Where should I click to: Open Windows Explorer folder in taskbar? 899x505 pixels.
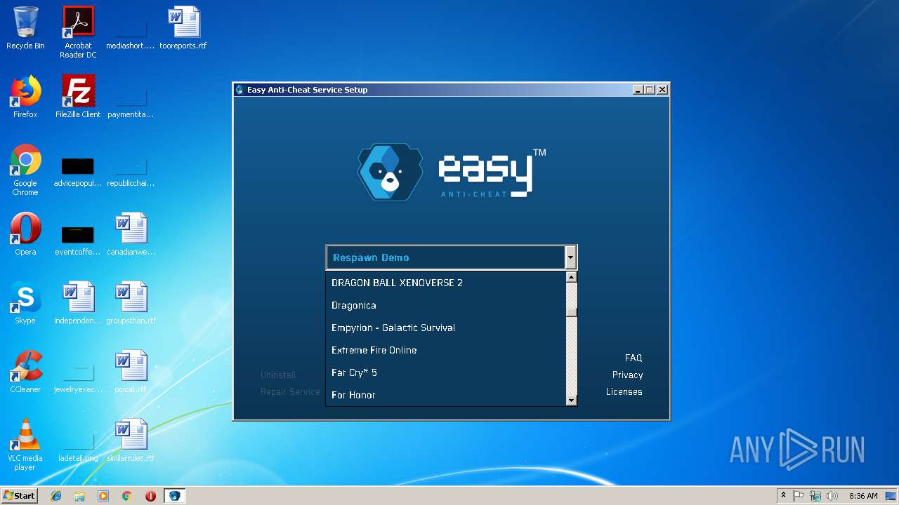(79, 496)
